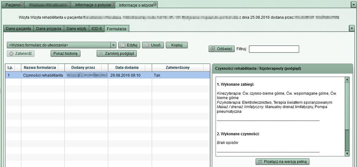Switch to Informacje o pobycie tab
This screenshot has width=357, height=167.
[93, 5]
